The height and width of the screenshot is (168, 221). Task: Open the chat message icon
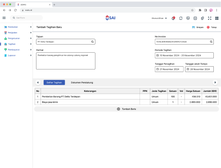[x=188, y=18]
